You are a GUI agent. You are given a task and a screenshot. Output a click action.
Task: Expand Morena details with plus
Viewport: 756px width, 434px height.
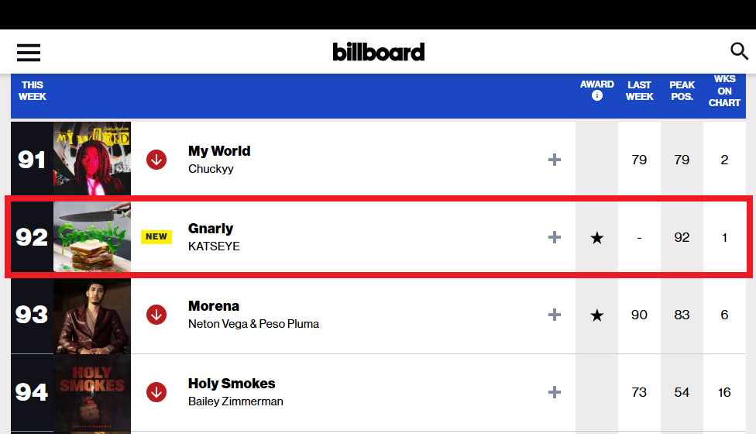click(x=555, y=315)
